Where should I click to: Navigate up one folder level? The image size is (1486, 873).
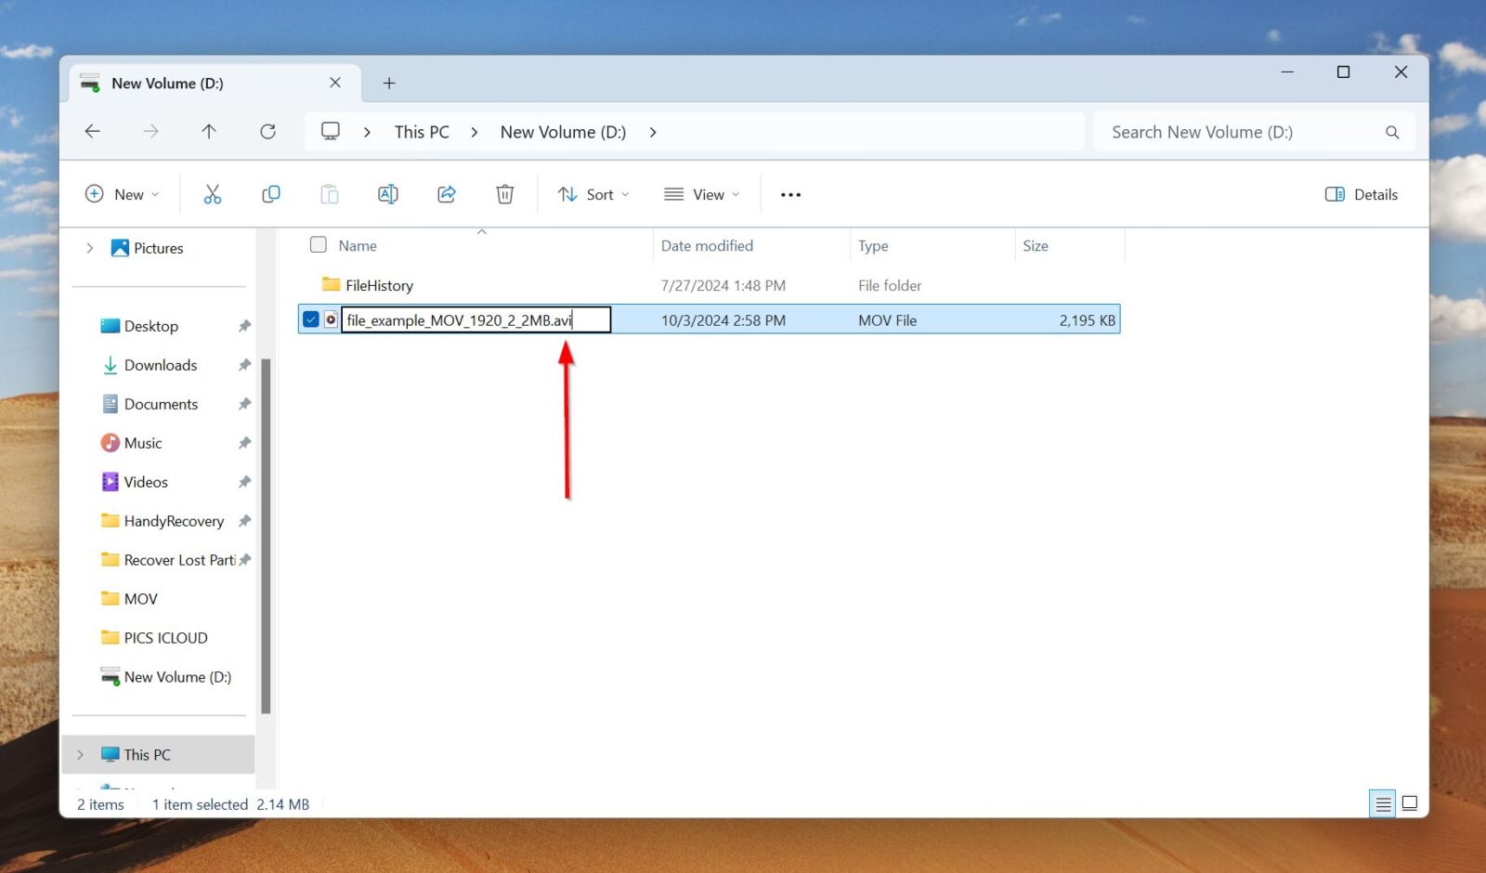(209, 131)
